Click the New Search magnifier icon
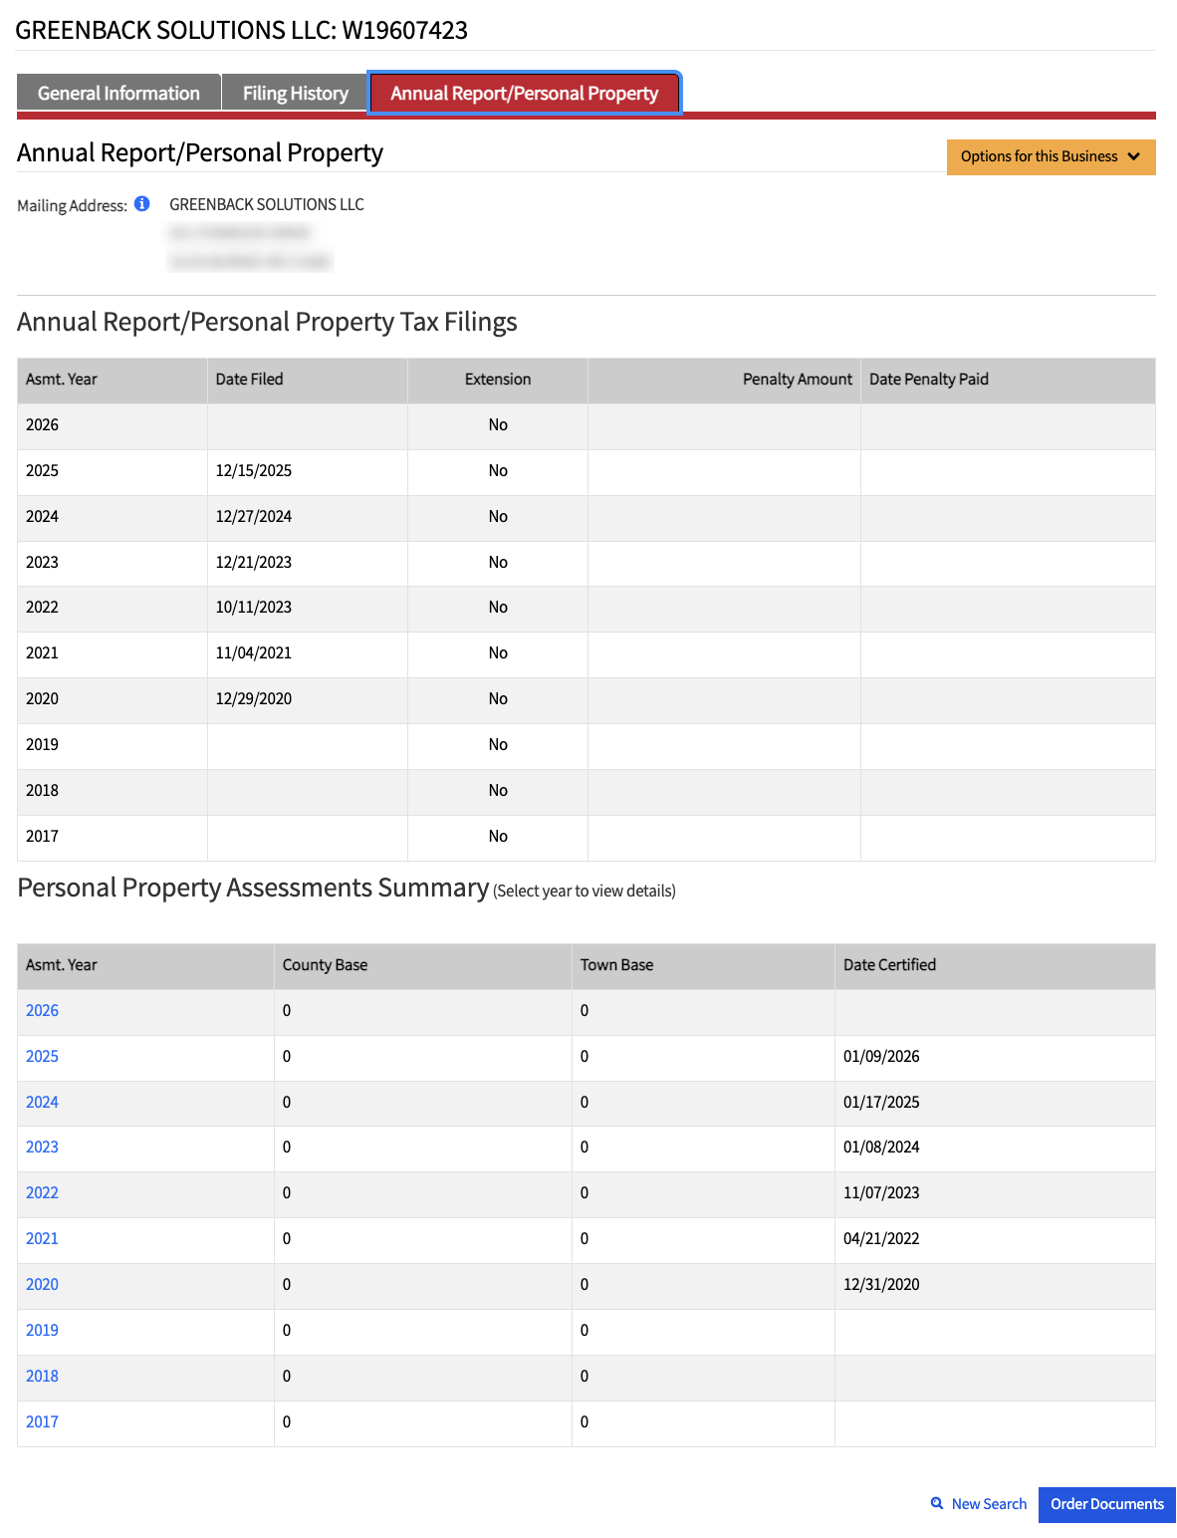 point(937,1503)
